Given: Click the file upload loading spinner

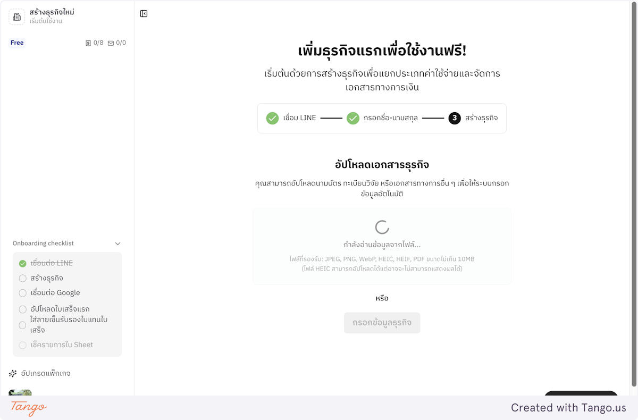Looking at the screenshot, I should (x=382, y=228).
